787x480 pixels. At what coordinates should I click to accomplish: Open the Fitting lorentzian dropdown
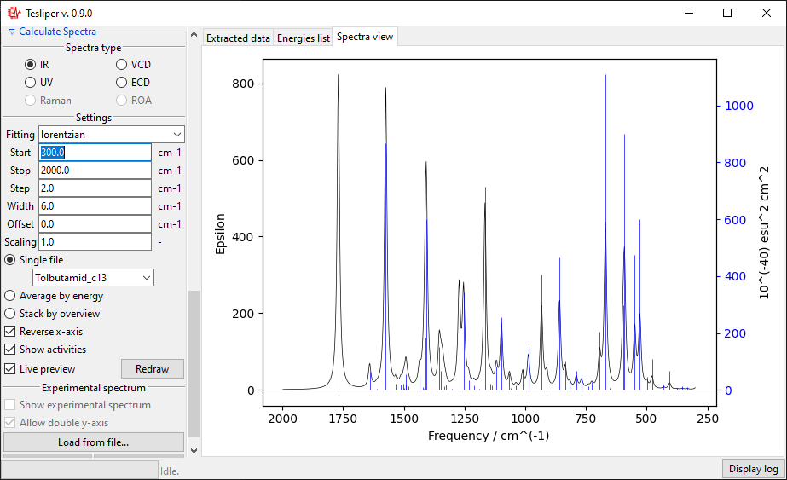112,135
